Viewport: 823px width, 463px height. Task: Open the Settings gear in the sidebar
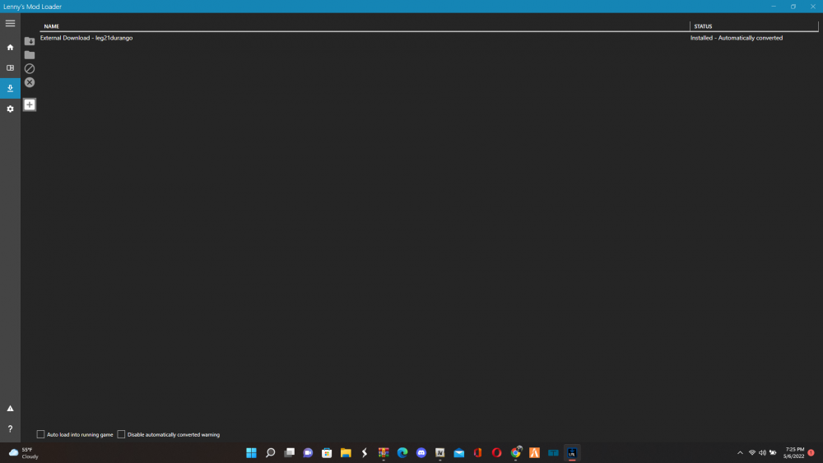coord(10,109)
